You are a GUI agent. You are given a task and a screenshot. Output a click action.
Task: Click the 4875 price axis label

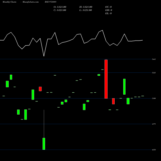click(154, 124)
